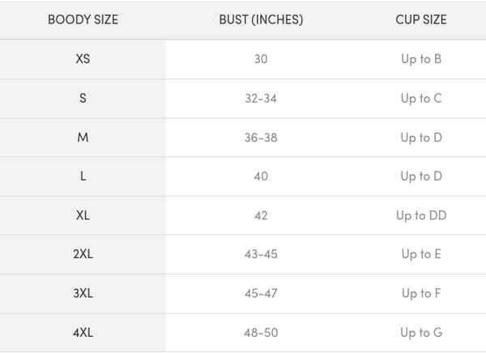Screen dimensions: 486x353
Task: Select the 3XL size cell
Action: click(x=83, y=293)
